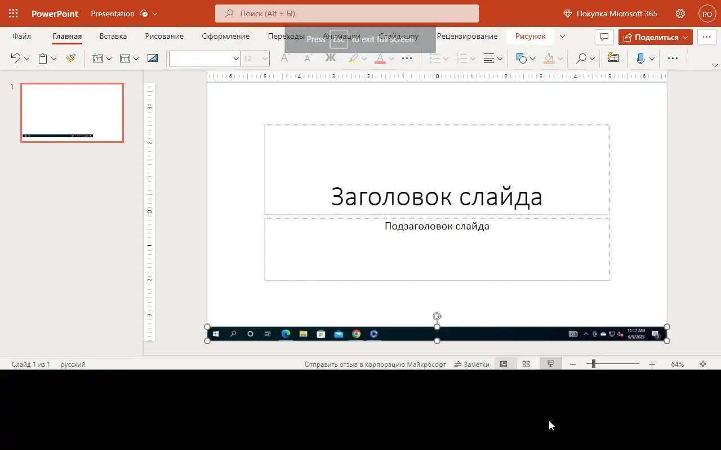Select the slide 1 thumbnail
The height and width of the screenshot is (450, 721).
click(72, 112)
